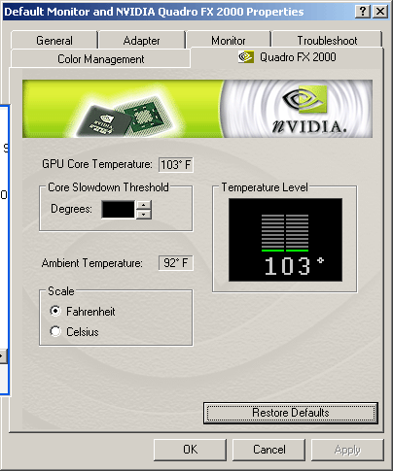Decrease slowdown threshold degrees with down arrow
The width and height of the screenshot is (393, 471).
144,215
